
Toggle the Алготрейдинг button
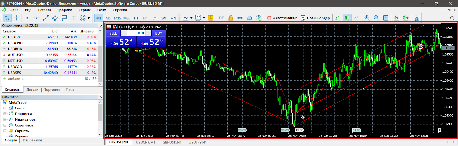click(282, 18)
